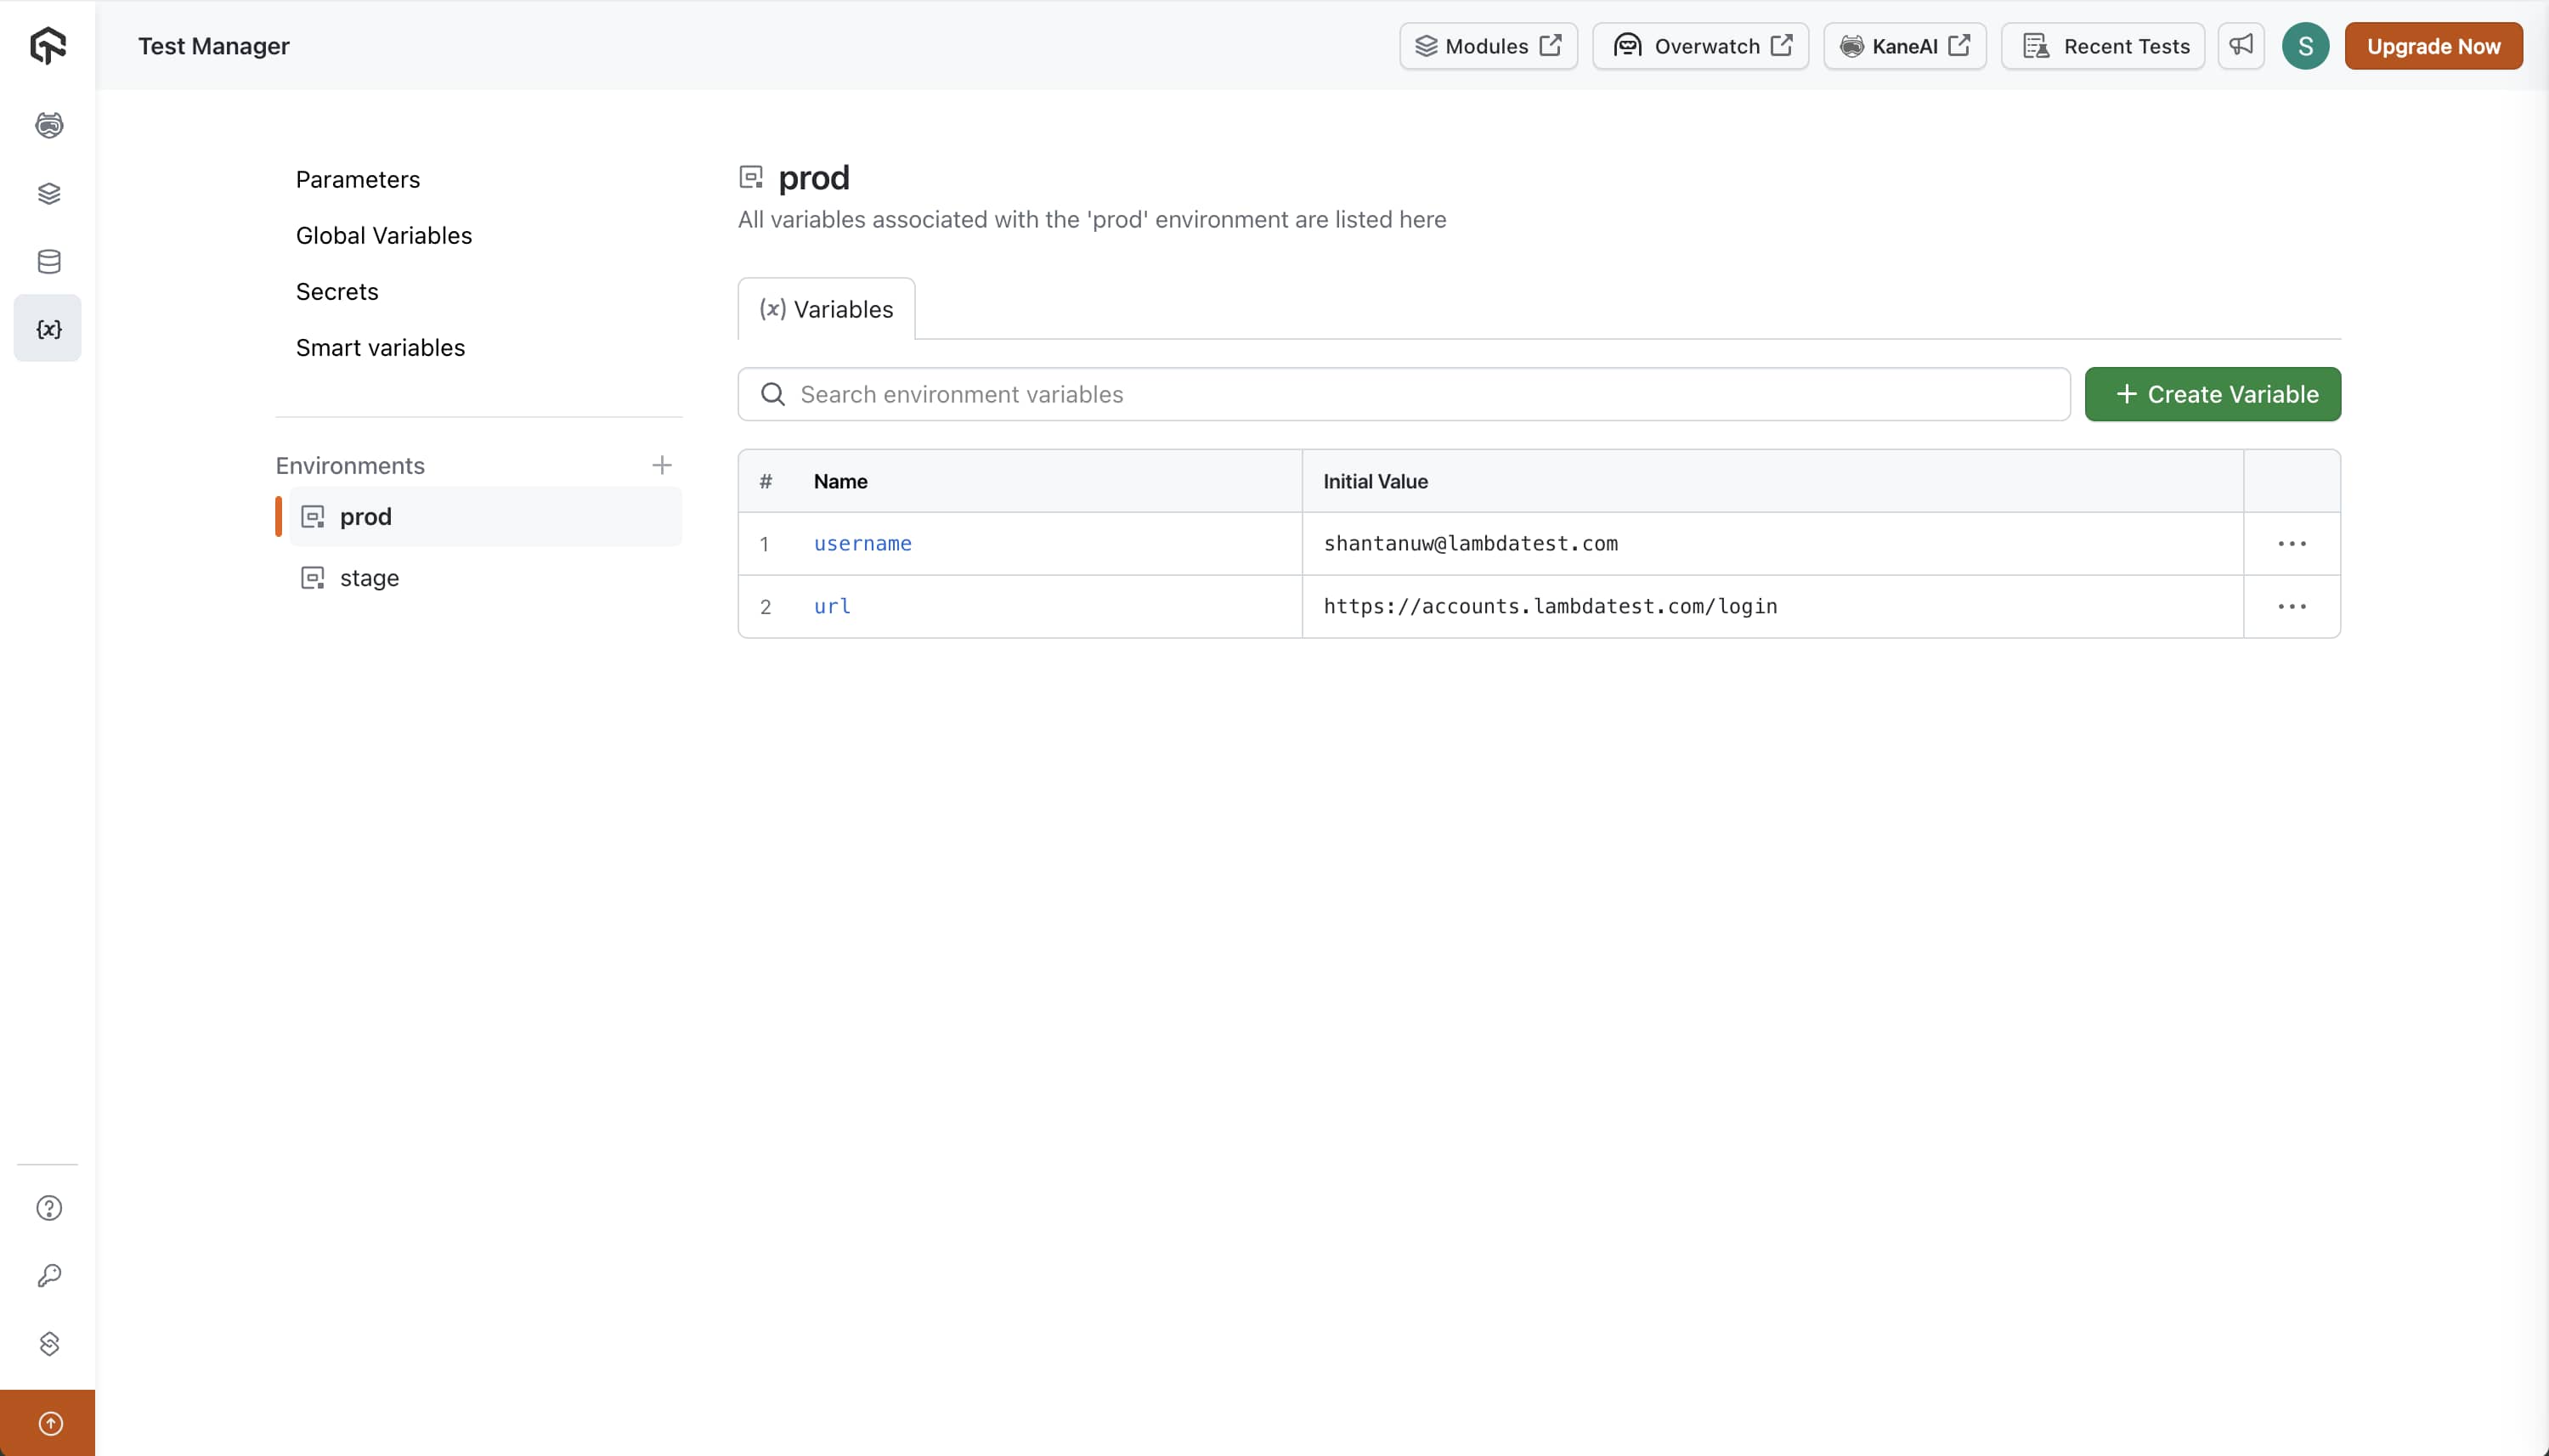Open KaneAI from the top bar

[1905, 46]
